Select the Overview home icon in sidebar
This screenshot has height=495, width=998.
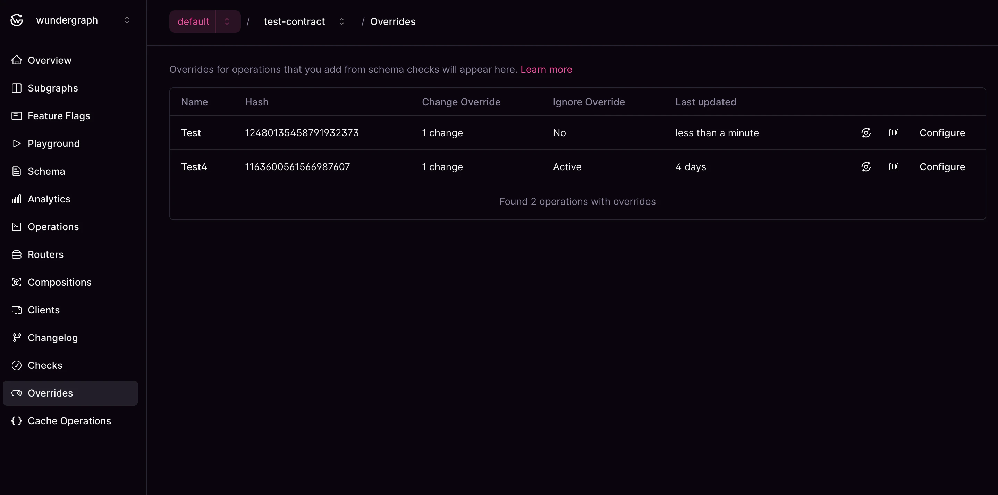point(17,60)
